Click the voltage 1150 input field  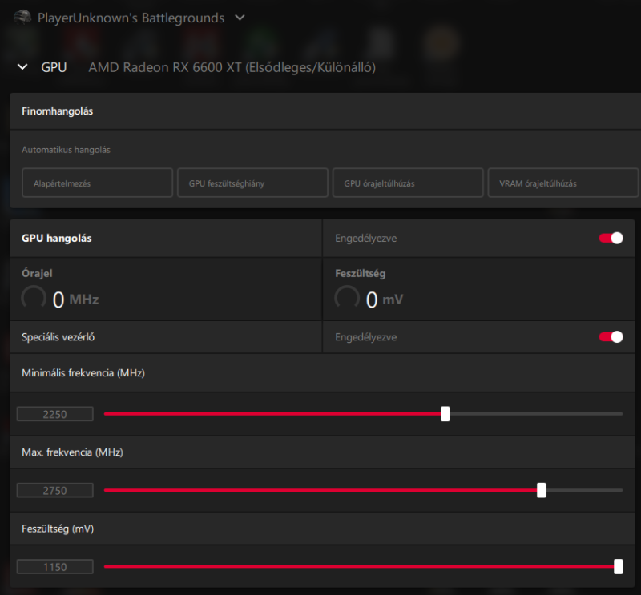(x=54, y=567)
